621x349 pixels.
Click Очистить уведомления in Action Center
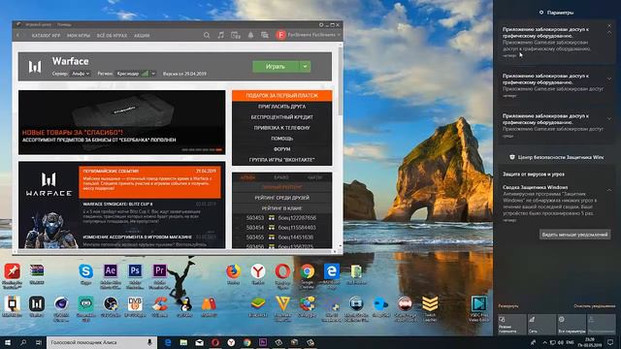tap(595, 306)
